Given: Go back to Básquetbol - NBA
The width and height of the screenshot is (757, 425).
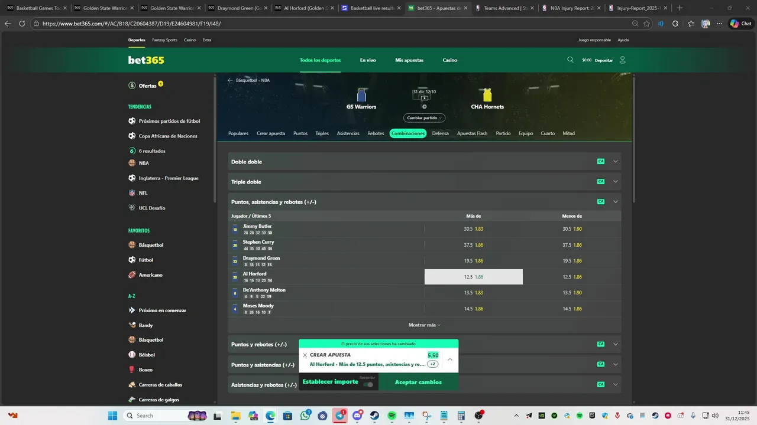Looking at the screenshot, I should [249, 80].
